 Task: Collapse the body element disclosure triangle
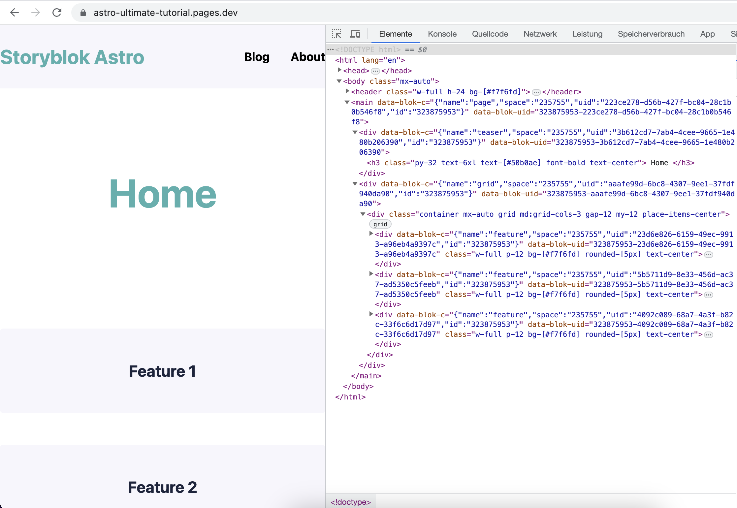click(339, 81)
